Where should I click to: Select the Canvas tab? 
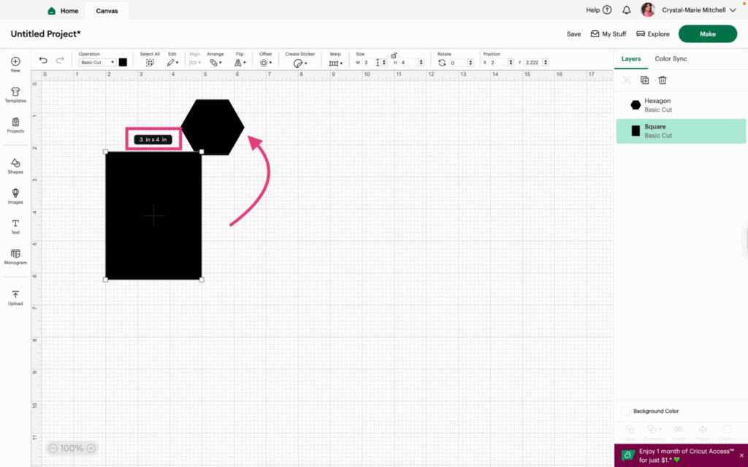[x=107, y=10]
